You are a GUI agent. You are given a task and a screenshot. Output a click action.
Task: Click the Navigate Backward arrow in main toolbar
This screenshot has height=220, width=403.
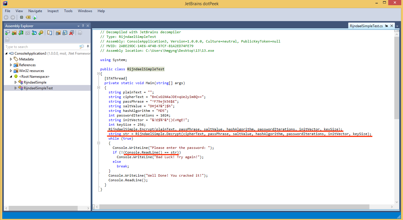tap(6, 17)
